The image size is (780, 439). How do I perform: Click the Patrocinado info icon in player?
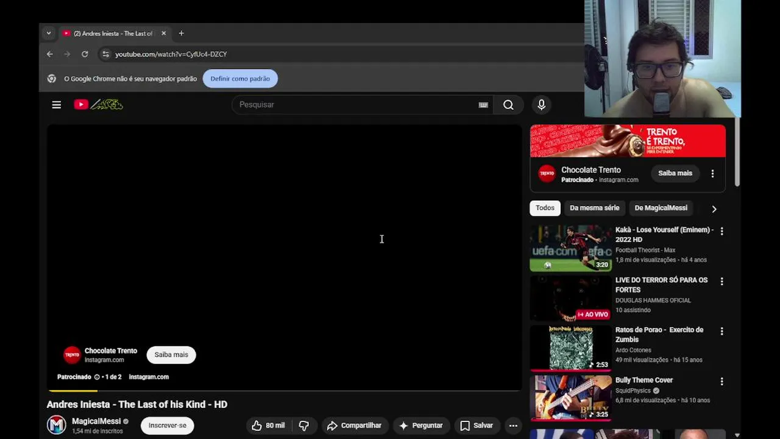[x=97, y=377]
